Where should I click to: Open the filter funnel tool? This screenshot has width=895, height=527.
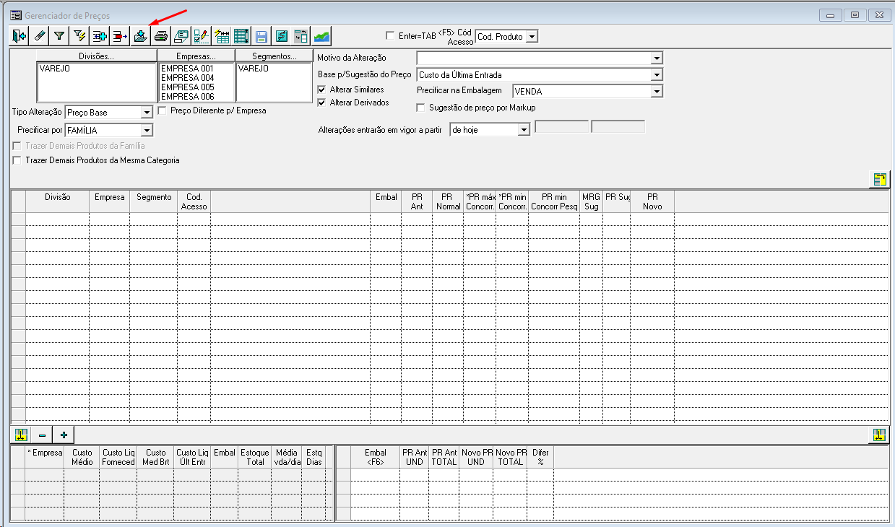[59, 35]
